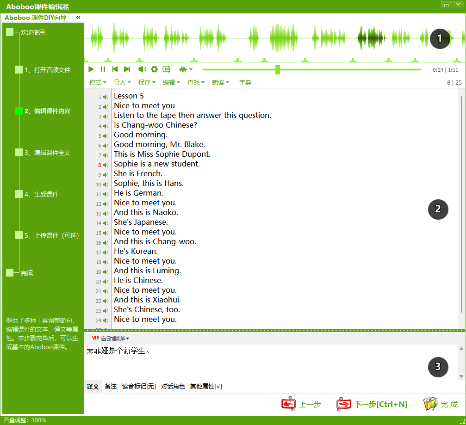The height and width of the screenshot is (425, 466).
Task: Play audio for line 16 speaker icon
Action: pos(106,242)
